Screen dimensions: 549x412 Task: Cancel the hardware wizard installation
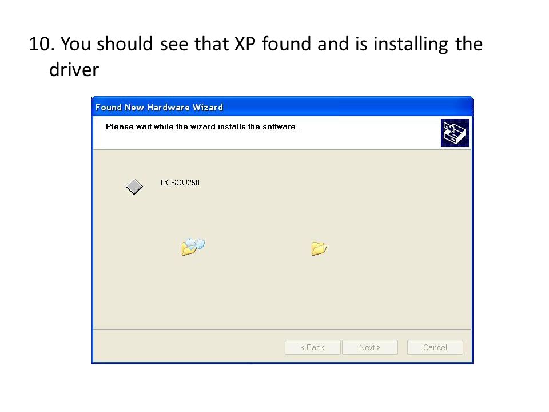tap(435, 347)
